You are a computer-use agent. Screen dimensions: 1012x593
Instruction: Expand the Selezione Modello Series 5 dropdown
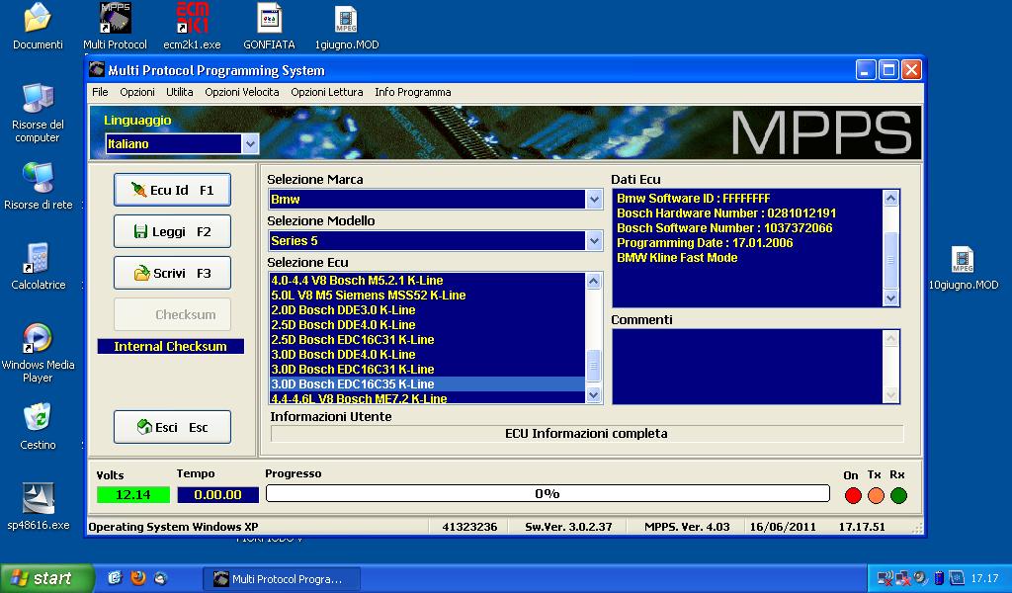[594, 241]
